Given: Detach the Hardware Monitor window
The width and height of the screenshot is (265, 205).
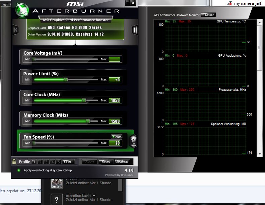Looking at the screenshot, I should coord(208,15).
